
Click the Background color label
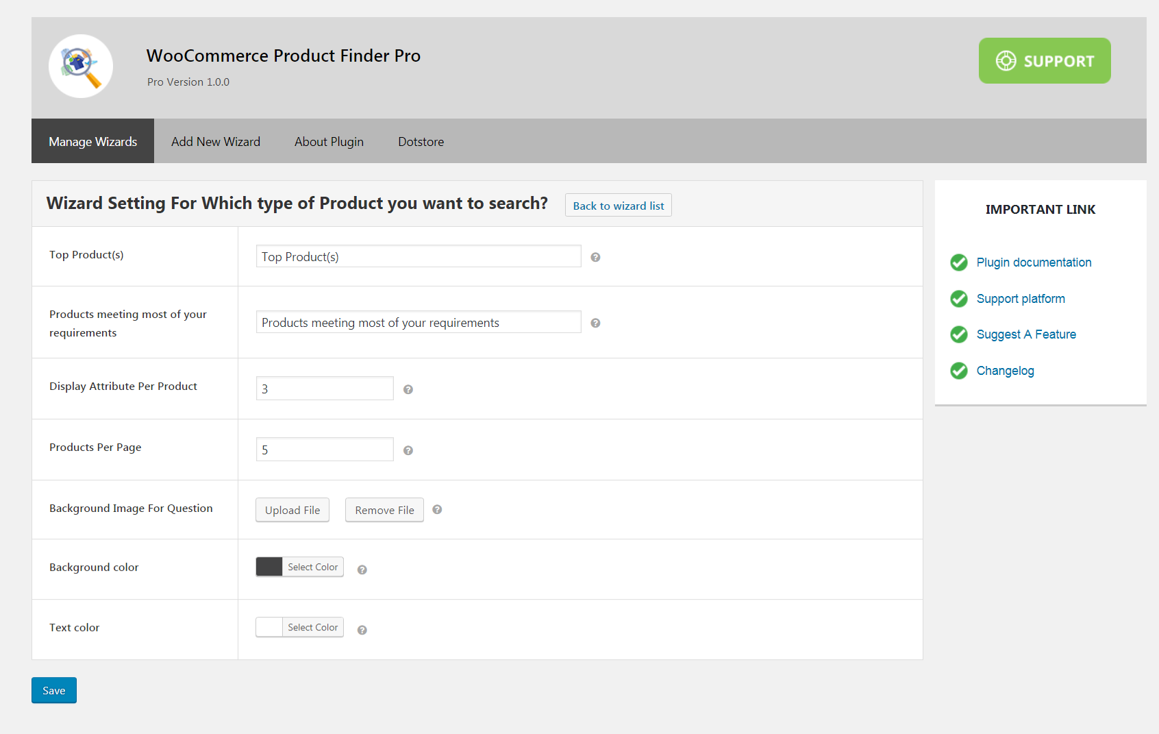tap(94, 567)
